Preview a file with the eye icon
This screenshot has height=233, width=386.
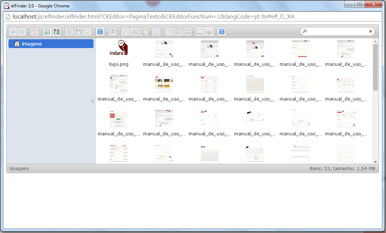pos(112,31)
